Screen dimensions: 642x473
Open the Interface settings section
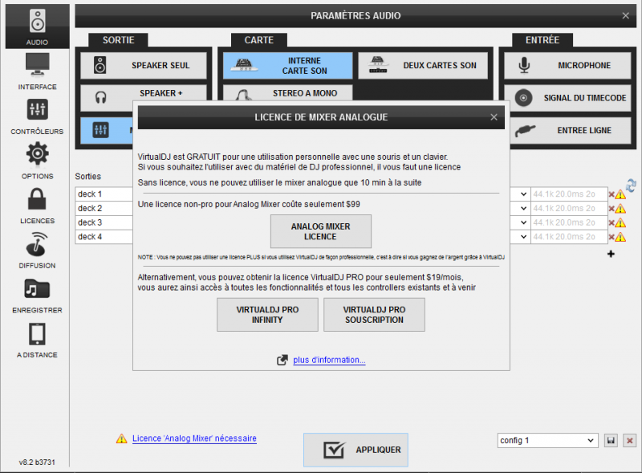(37, 71)
